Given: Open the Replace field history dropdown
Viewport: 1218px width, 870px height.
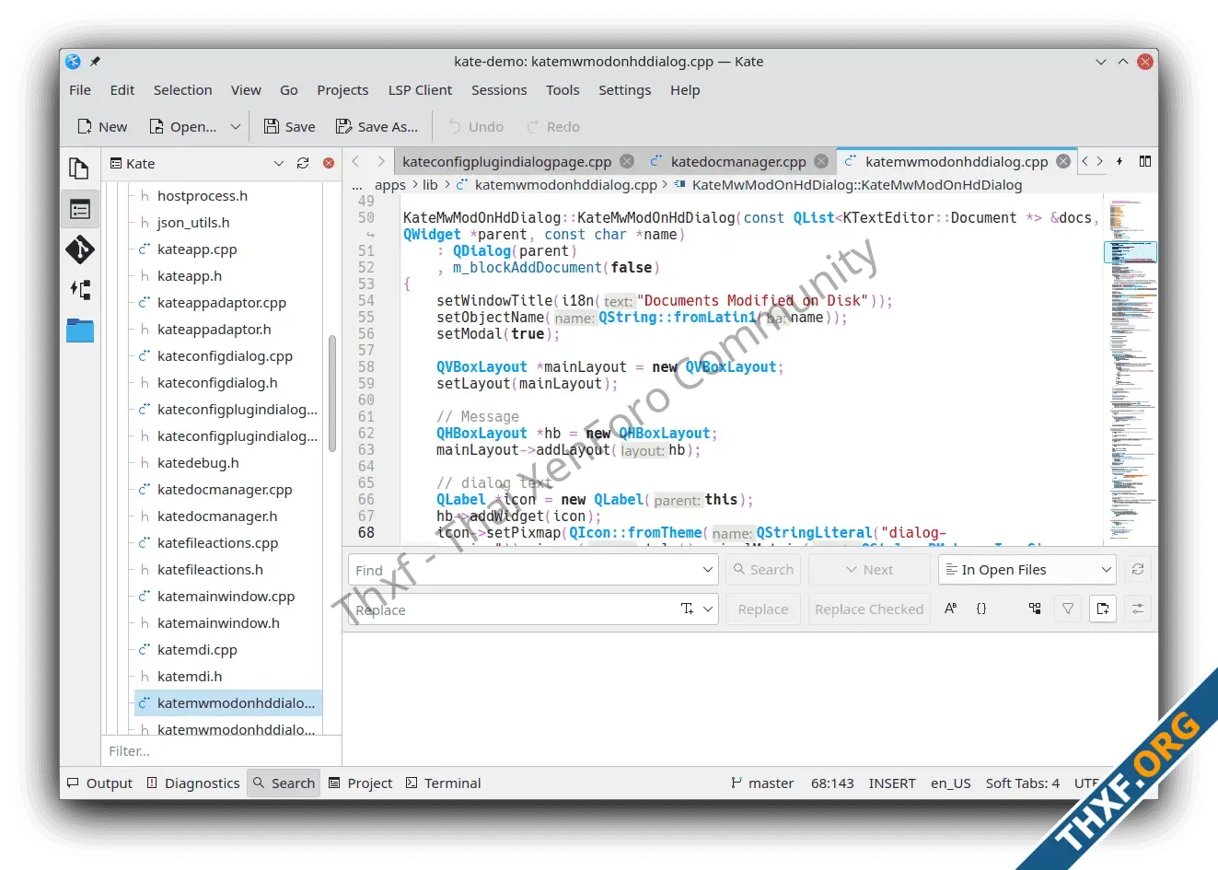Looking at the screenshot, I should (708, 609).
